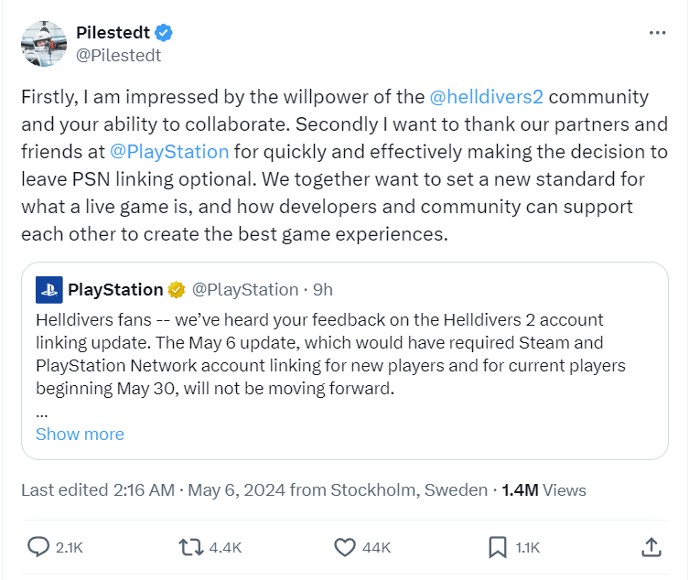Expand quoted tweet with Show more
689x580 pixels.
tap(80, 434)
